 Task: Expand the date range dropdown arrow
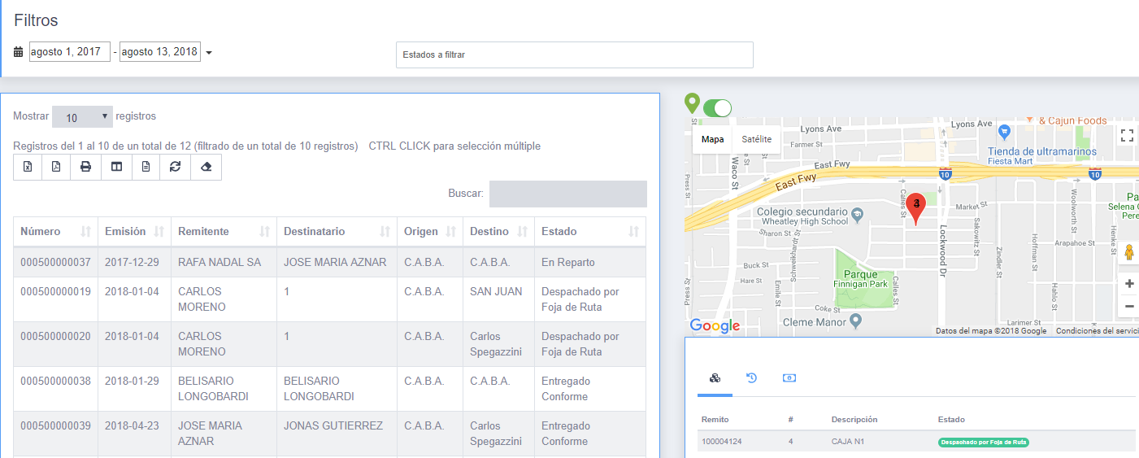tap(209, 53)
